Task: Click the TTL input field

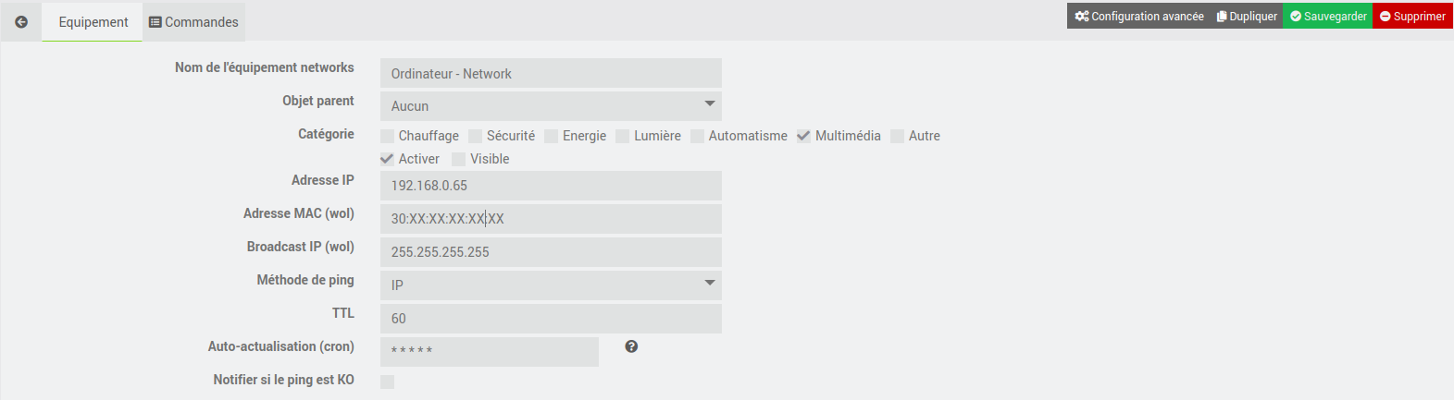Action: 551,319
